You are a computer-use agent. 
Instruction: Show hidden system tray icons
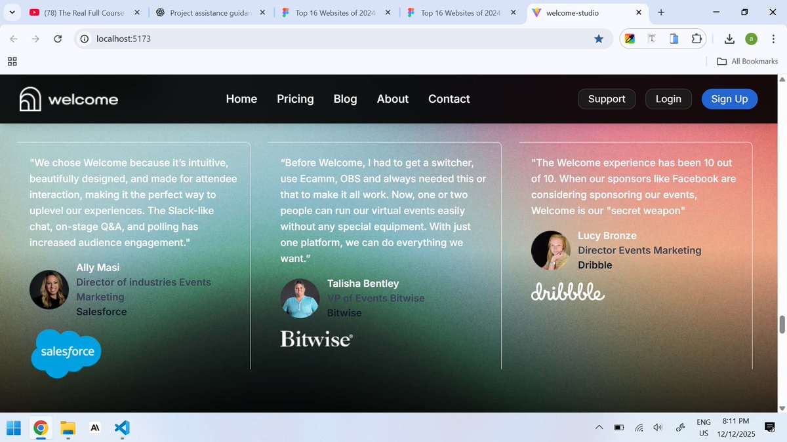pos(599,428)
